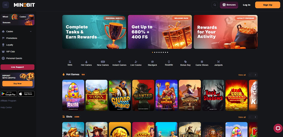The height and width of the screenshot is (137, 283).
Task: Click the Hot Games 188 count badge
Action: coord(83,75)
